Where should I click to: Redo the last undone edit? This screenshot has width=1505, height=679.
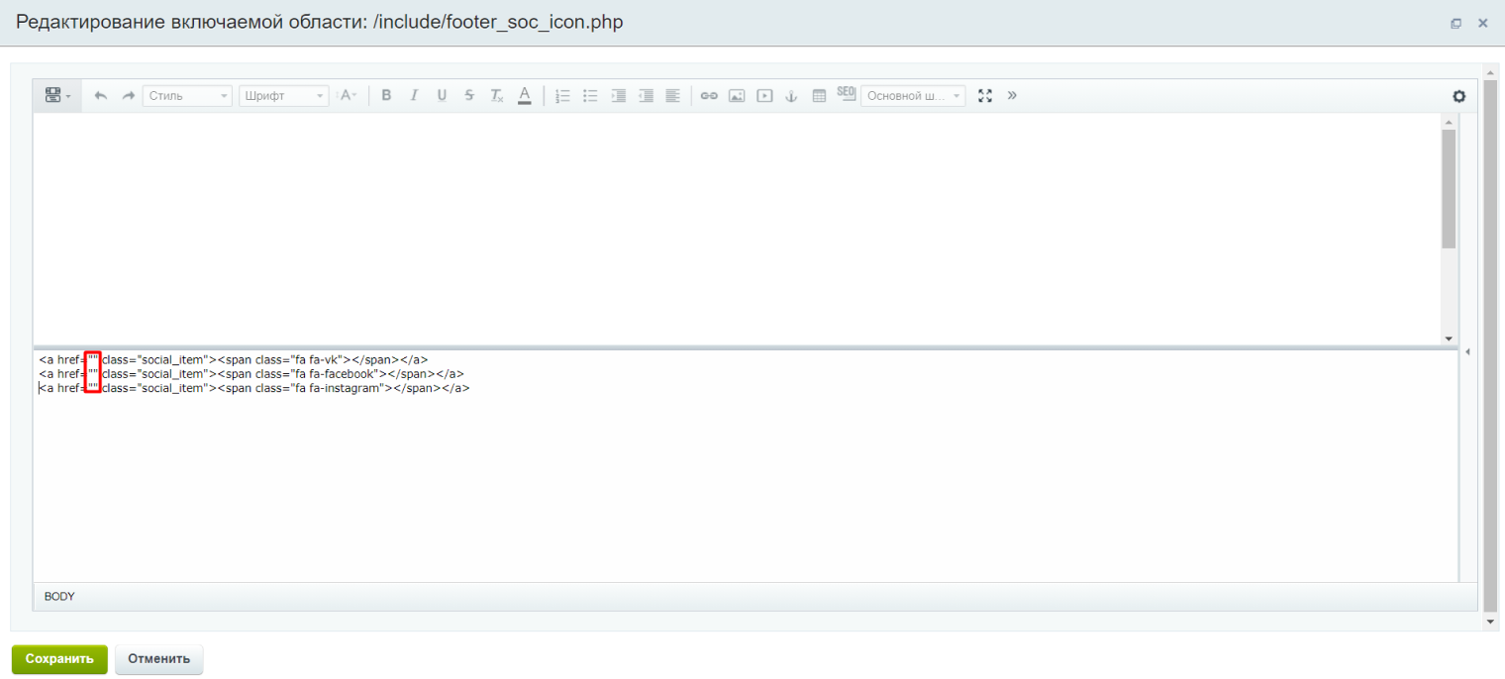click(129, 96)
